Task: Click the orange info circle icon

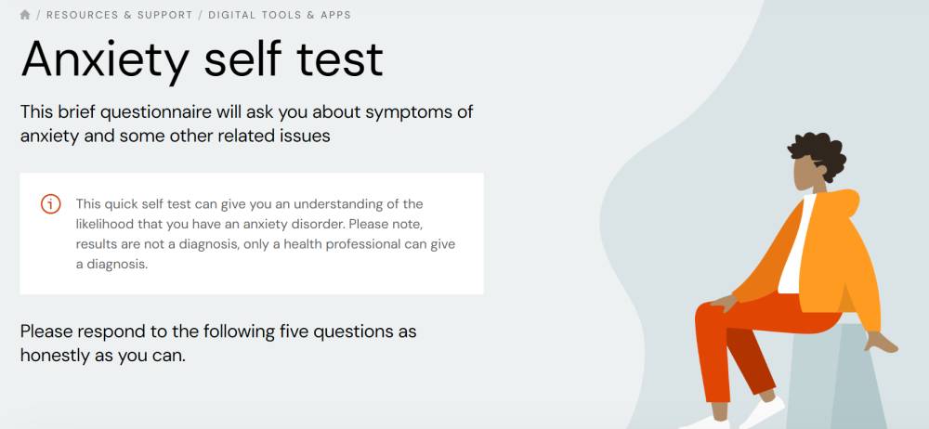Action: click(51, 204)
